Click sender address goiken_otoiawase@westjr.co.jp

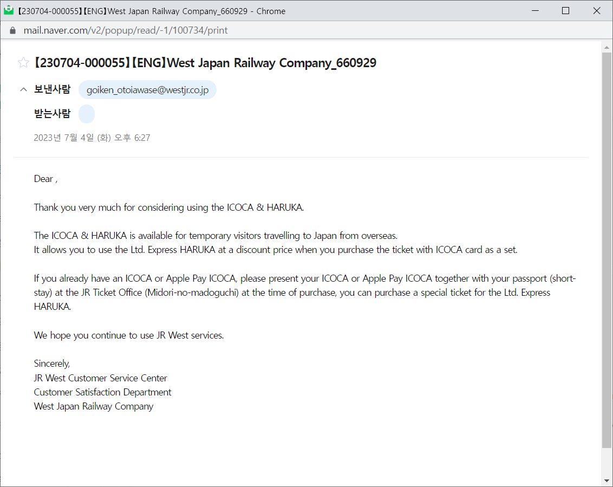tap(147, 89)
